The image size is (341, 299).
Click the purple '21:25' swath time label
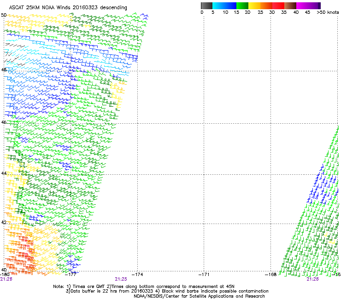coord(121,279)
